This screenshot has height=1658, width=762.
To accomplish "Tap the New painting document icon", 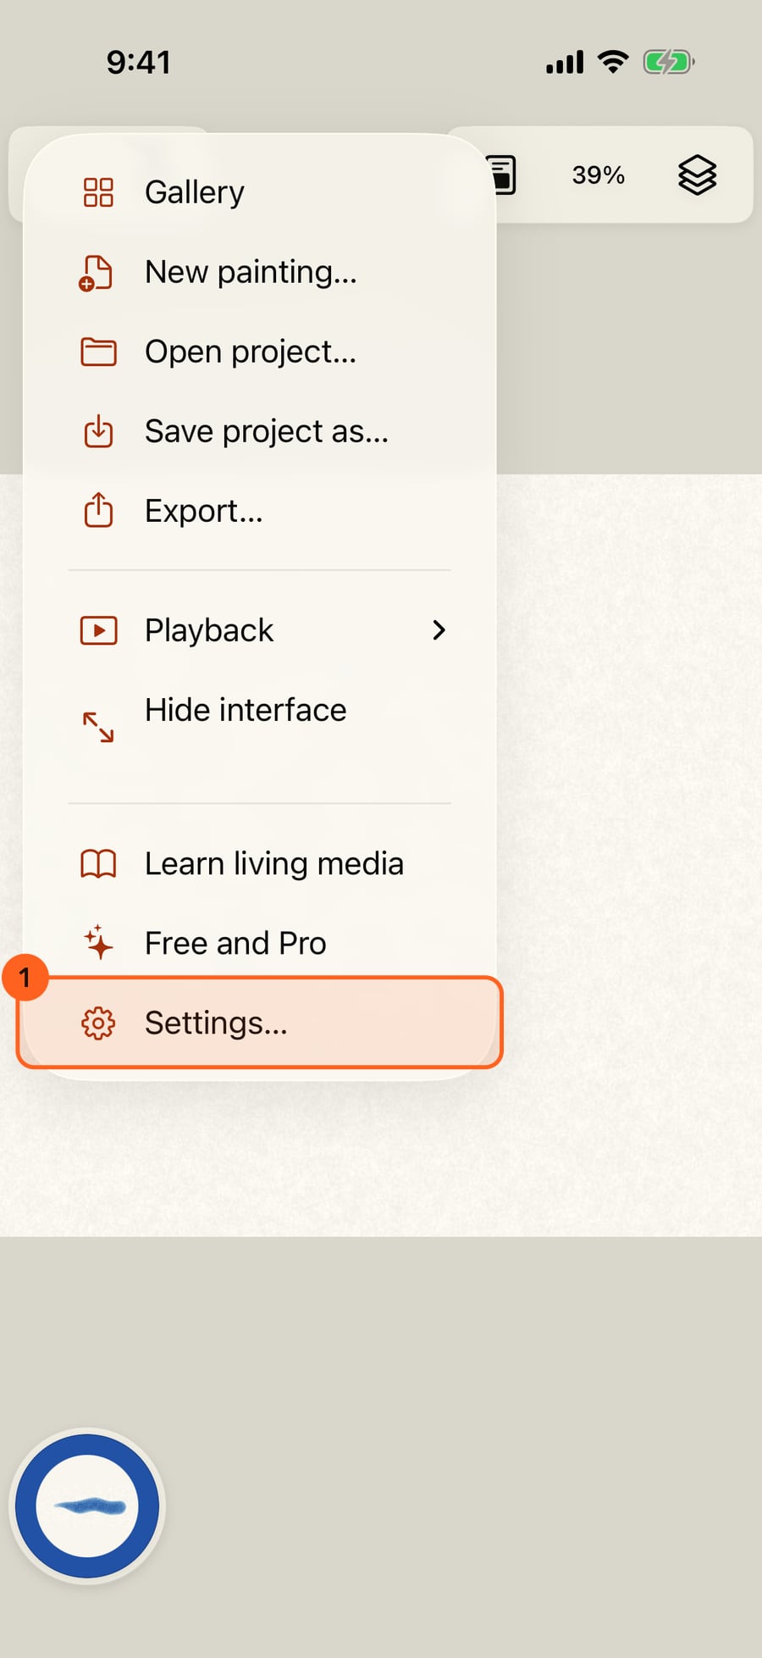I will point(97,273).
